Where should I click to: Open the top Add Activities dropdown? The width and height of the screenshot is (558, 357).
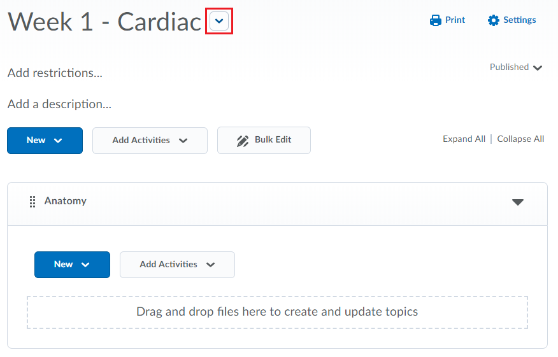tap(150, 141)
